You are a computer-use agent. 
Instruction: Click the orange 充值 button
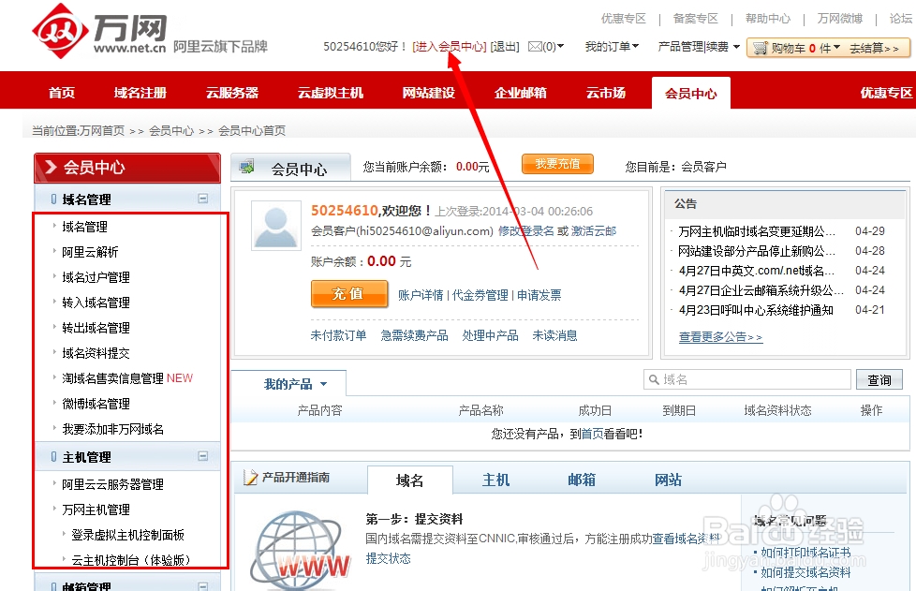point(349,294)
